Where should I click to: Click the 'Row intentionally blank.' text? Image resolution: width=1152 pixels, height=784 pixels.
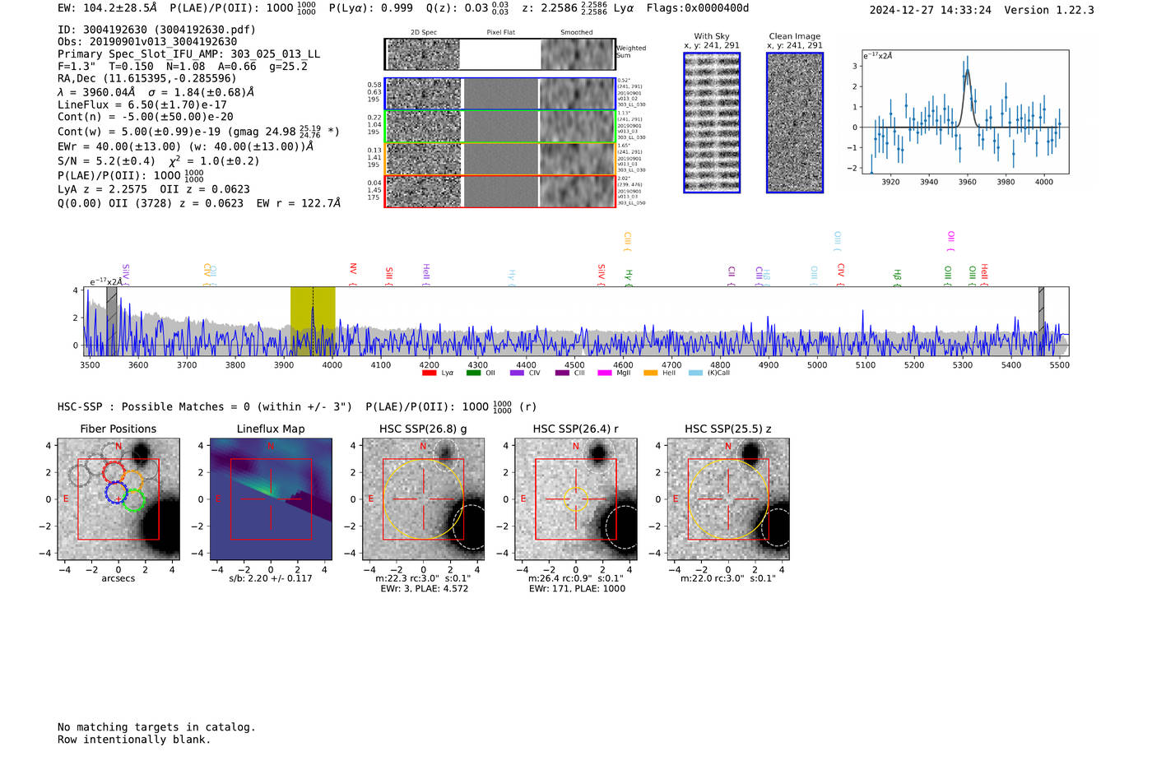coord(134,740)
